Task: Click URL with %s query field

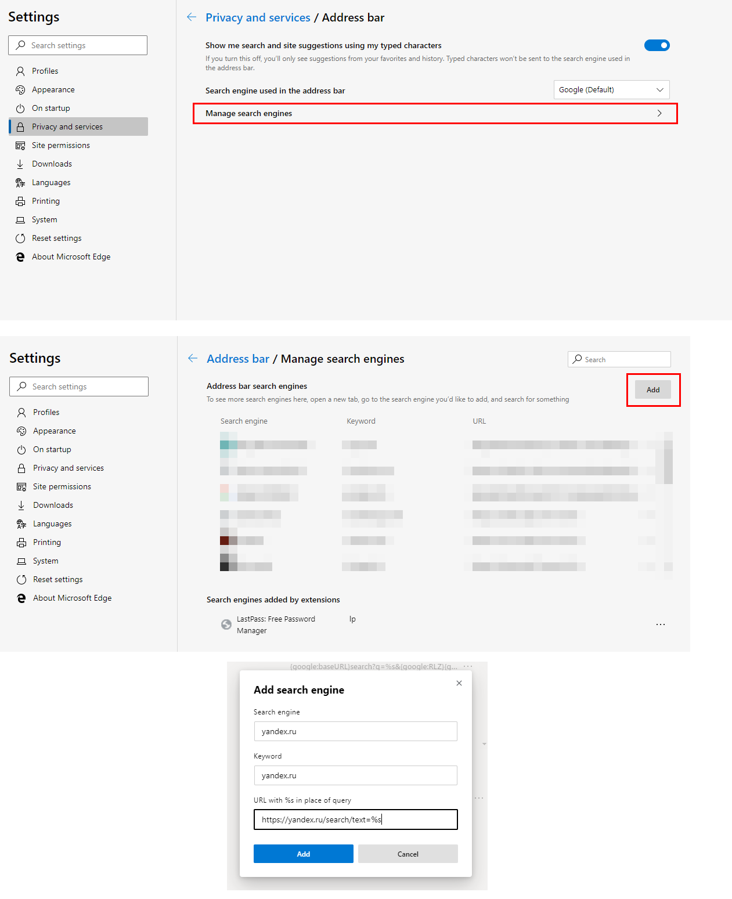Action: tap(356, 819)
